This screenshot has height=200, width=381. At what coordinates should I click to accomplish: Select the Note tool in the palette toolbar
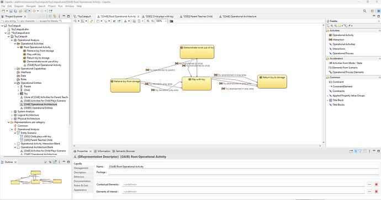340,26
